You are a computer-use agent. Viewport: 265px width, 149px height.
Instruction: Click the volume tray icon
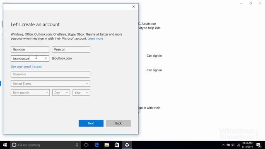pos(233,145)
